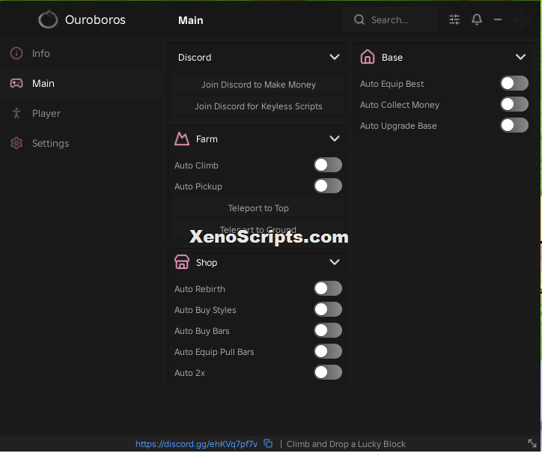Turn on Auto Rebirth
The width and height of the screenshot is (542, 474).
[x=328, y=288]
